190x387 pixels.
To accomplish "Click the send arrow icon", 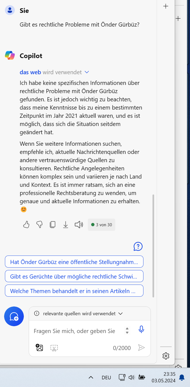I will (x=141, y=348).
